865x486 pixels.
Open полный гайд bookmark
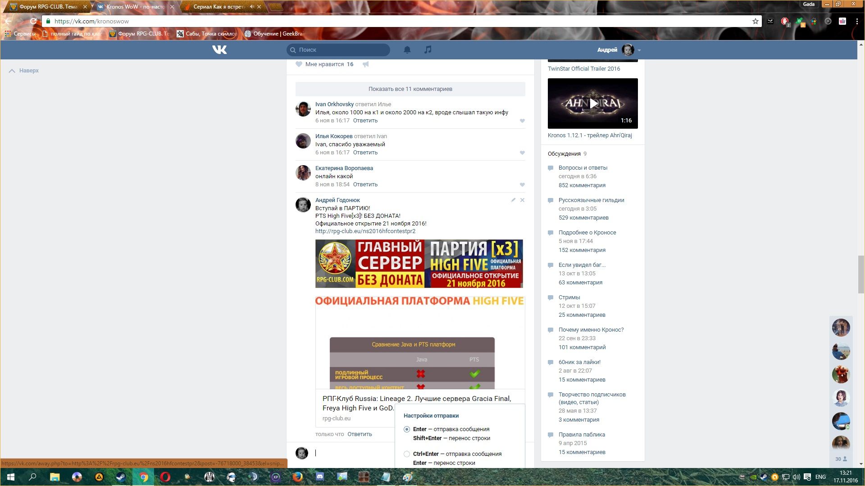tap(72, 34)
